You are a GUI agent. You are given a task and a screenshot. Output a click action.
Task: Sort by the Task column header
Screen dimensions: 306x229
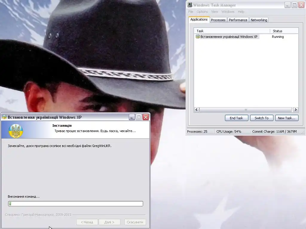[232, 31]
